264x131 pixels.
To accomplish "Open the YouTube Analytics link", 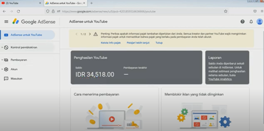I will pyautogui.click(x=220, y=79).
